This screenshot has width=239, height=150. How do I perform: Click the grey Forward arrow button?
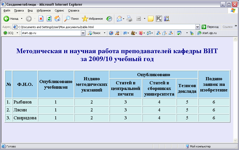(29, 19)
